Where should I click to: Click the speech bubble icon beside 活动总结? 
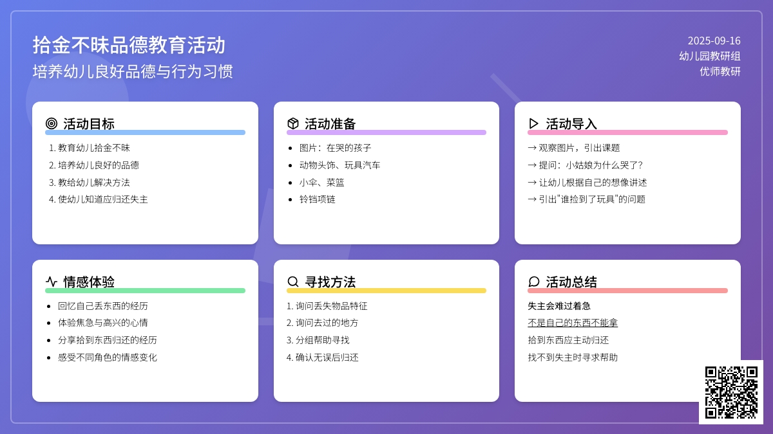tap(533, 282)
